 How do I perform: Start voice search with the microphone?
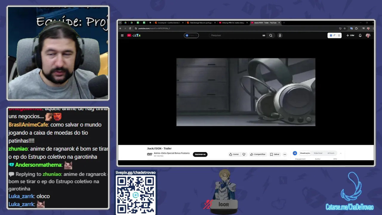[x=280, y=35]
